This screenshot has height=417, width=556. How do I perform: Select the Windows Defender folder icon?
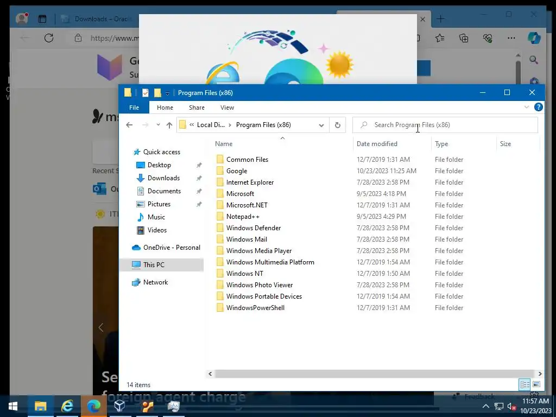tap(220, 228)
